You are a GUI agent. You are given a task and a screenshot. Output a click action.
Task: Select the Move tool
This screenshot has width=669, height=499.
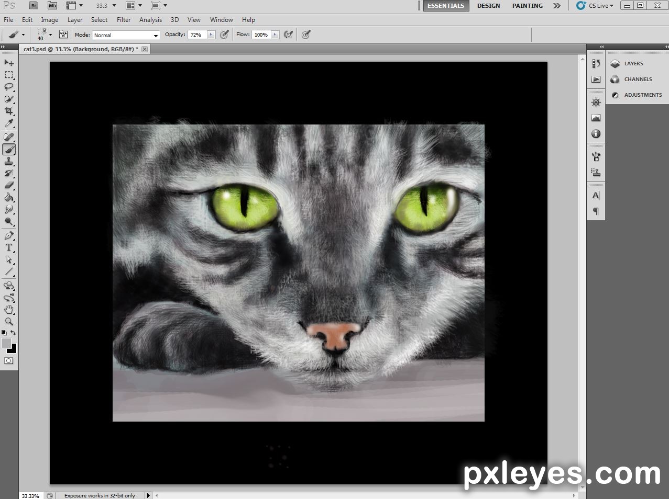(x=9, y=63)
